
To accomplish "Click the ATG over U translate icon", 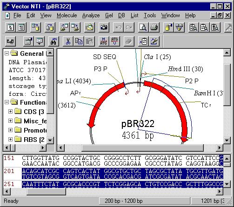I will [x=114, y=41].
